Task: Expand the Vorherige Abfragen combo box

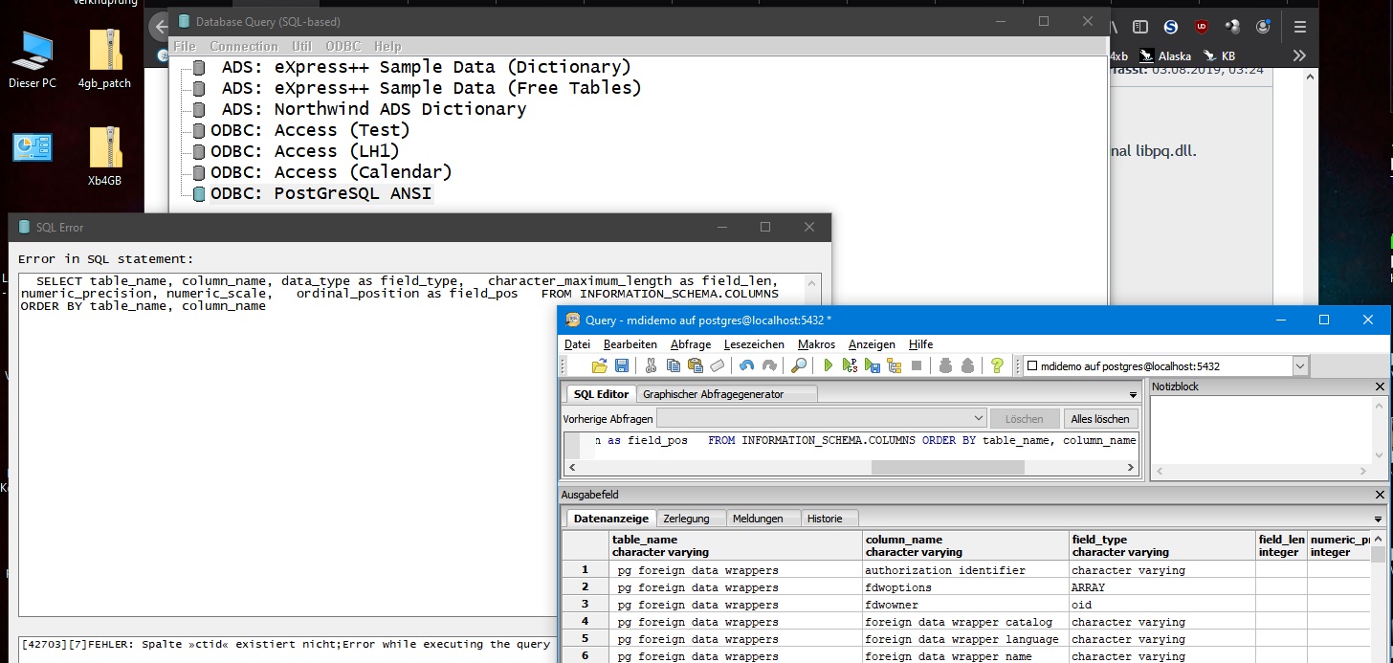Action: (x=978, y=418)
